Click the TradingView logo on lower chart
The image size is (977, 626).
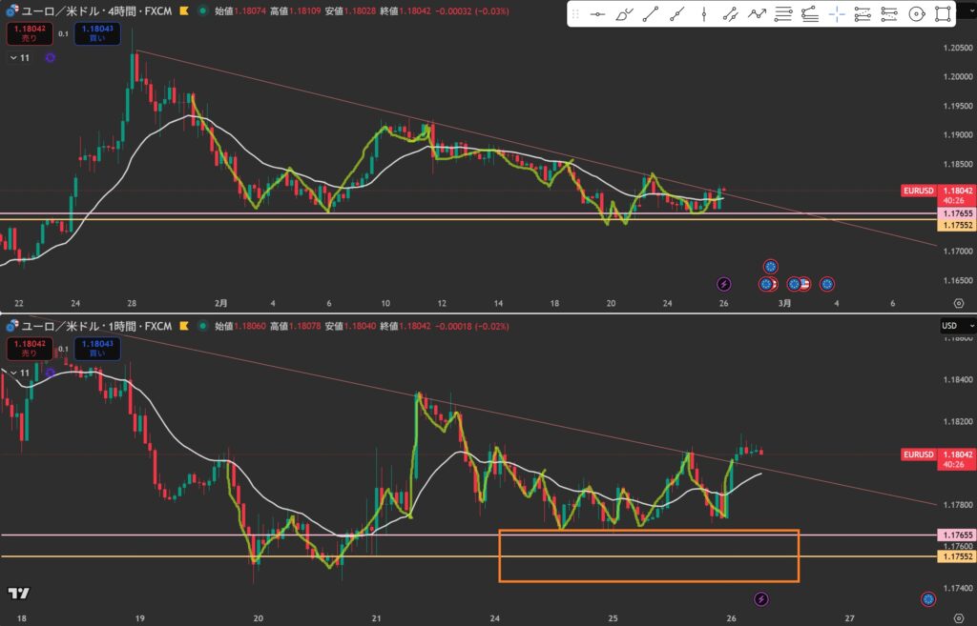17,594
